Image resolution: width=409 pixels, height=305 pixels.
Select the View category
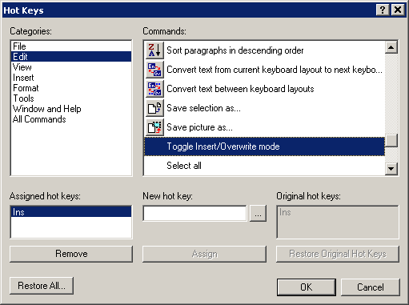[71, 67]
